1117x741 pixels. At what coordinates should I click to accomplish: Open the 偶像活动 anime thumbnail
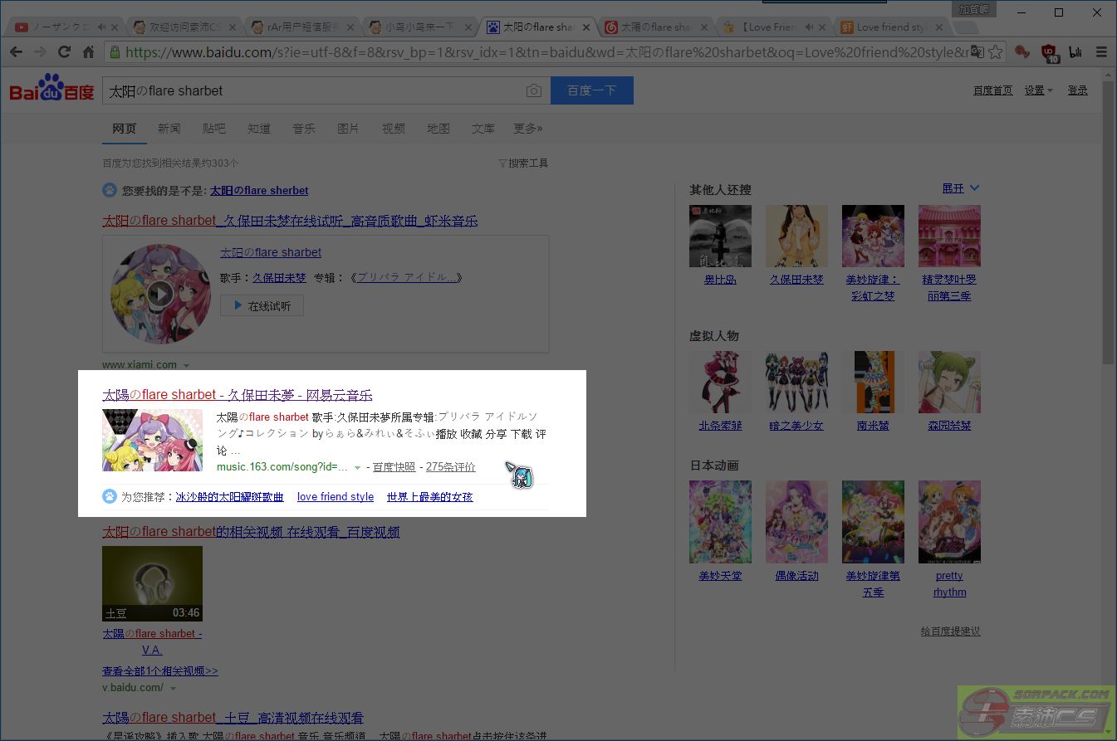796,522
